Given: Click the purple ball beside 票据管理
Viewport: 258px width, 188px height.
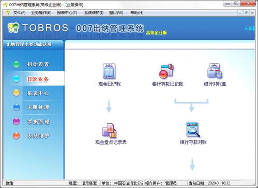Looking at the screenshot, I should 17,121.
